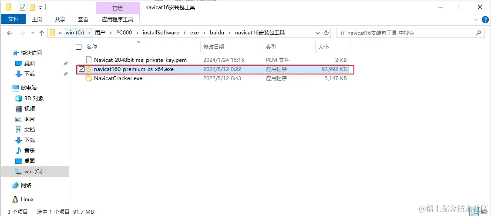Click the 网络 network icon
This screenshot has height=216, width=491.
(15, 185)
